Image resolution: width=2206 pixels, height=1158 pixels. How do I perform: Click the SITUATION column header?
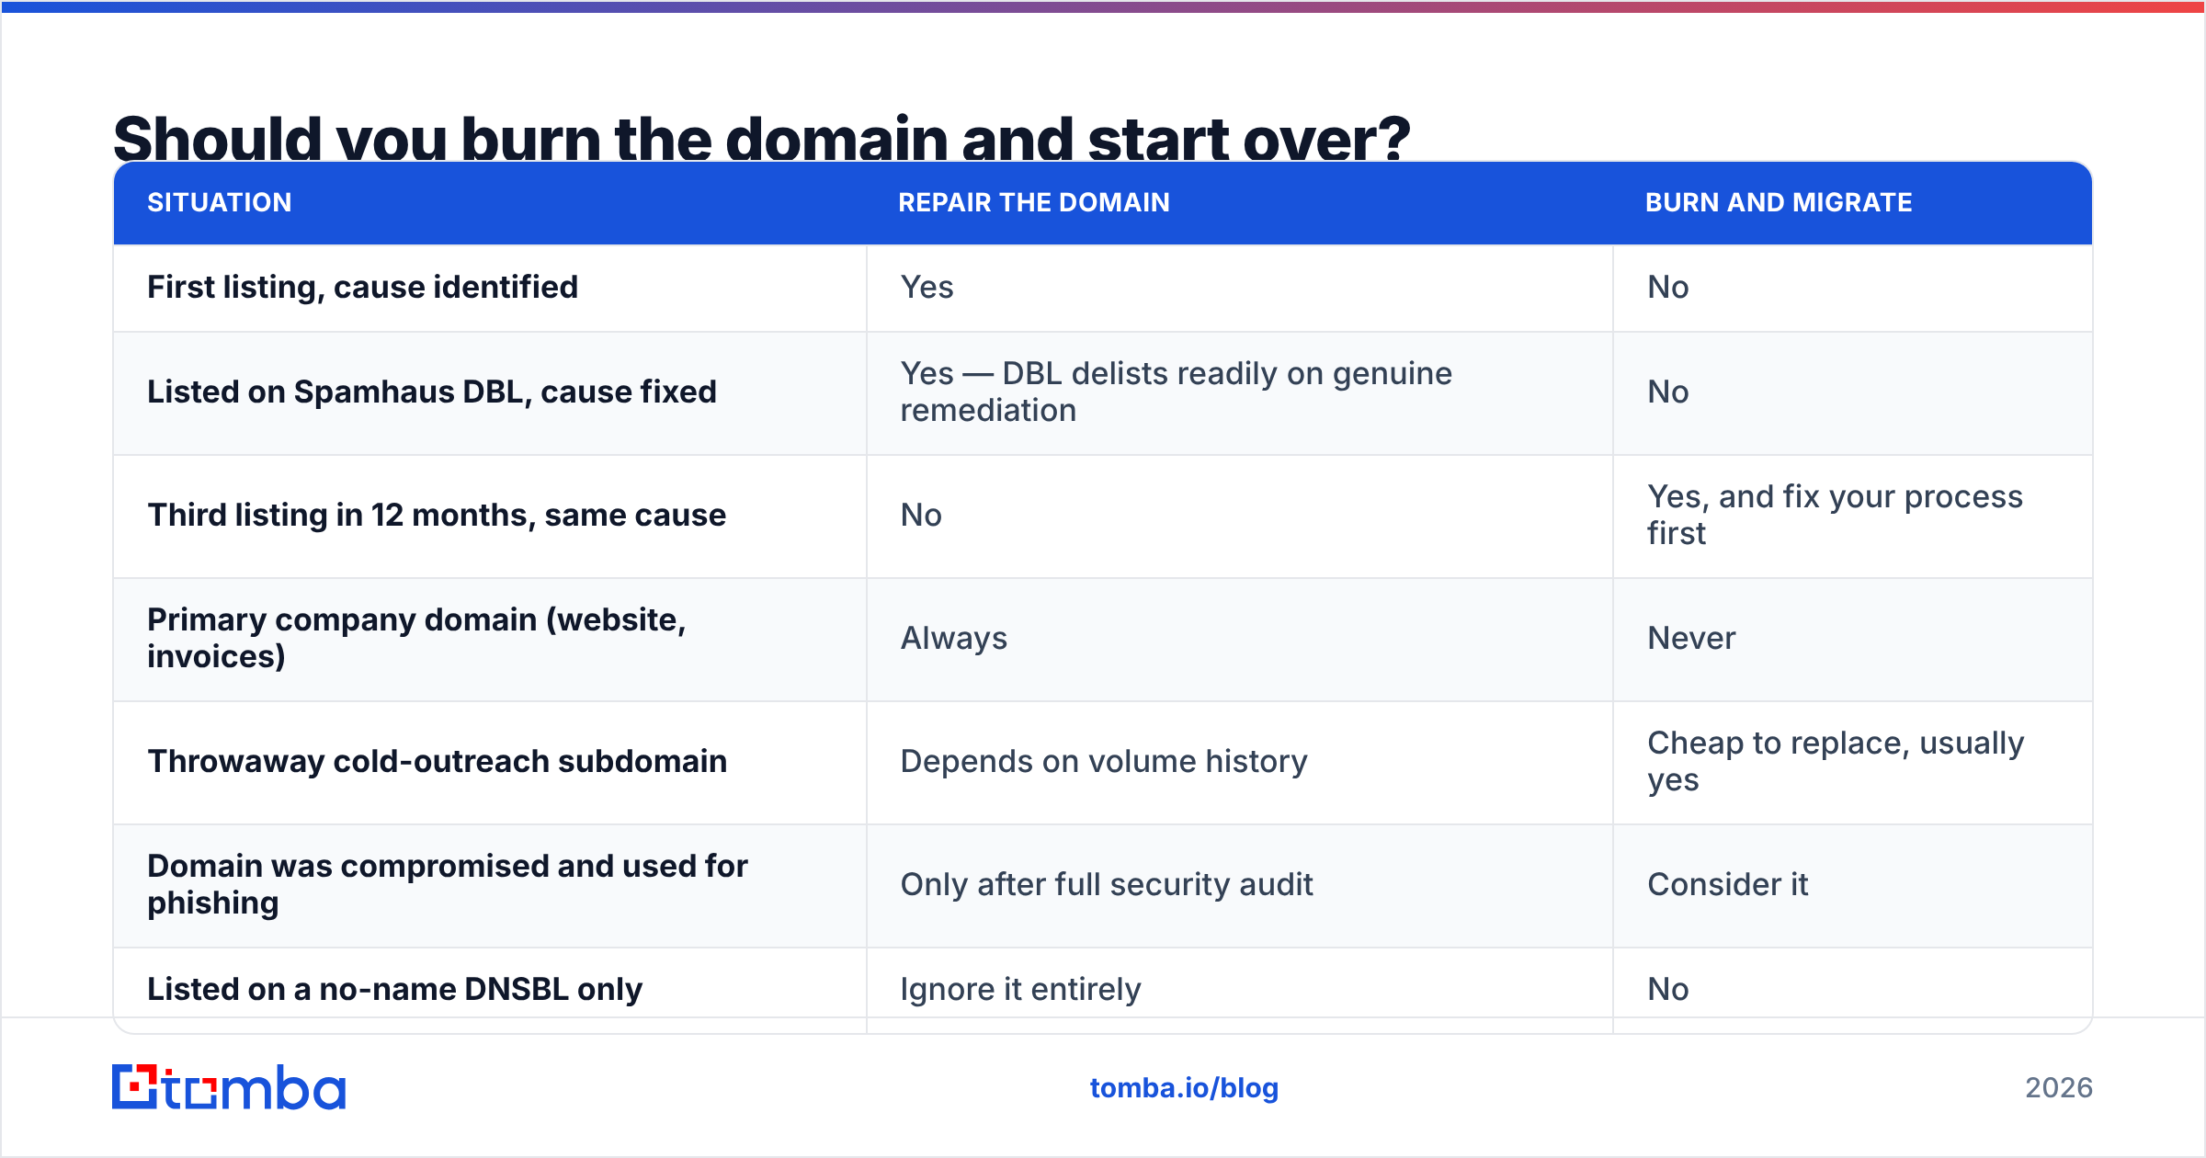coord(220,202)
